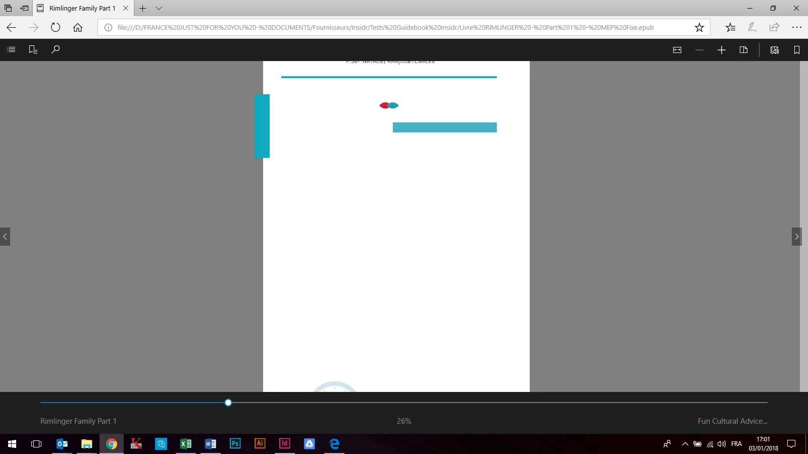Open Outlook from the taskbar
808x454 pixels.
[62, 444]
